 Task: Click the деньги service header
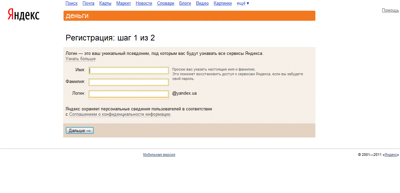pos(189,16)
